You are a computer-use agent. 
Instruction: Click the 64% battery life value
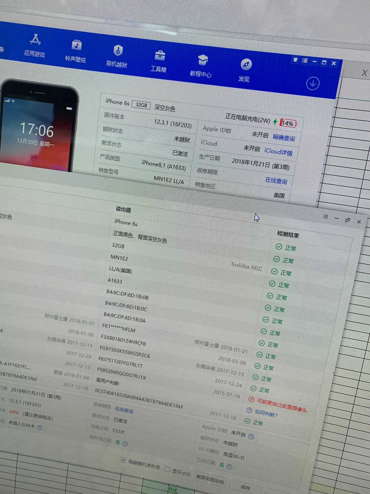click(x=14, y=412)
